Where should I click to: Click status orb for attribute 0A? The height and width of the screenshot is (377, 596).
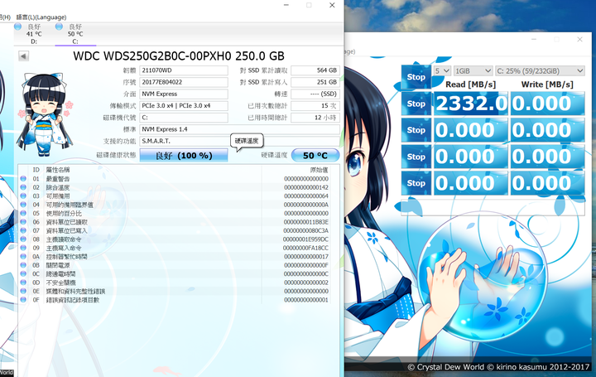pos(23,256)
